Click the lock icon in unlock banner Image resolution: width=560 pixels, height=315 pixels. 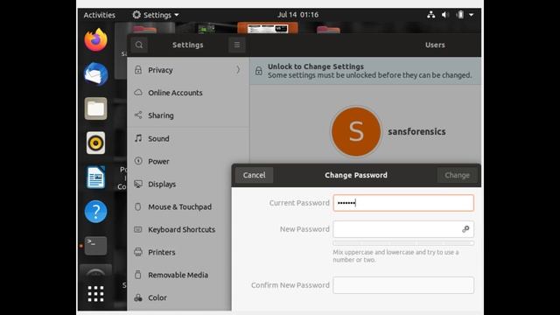[x=259, y=71]
